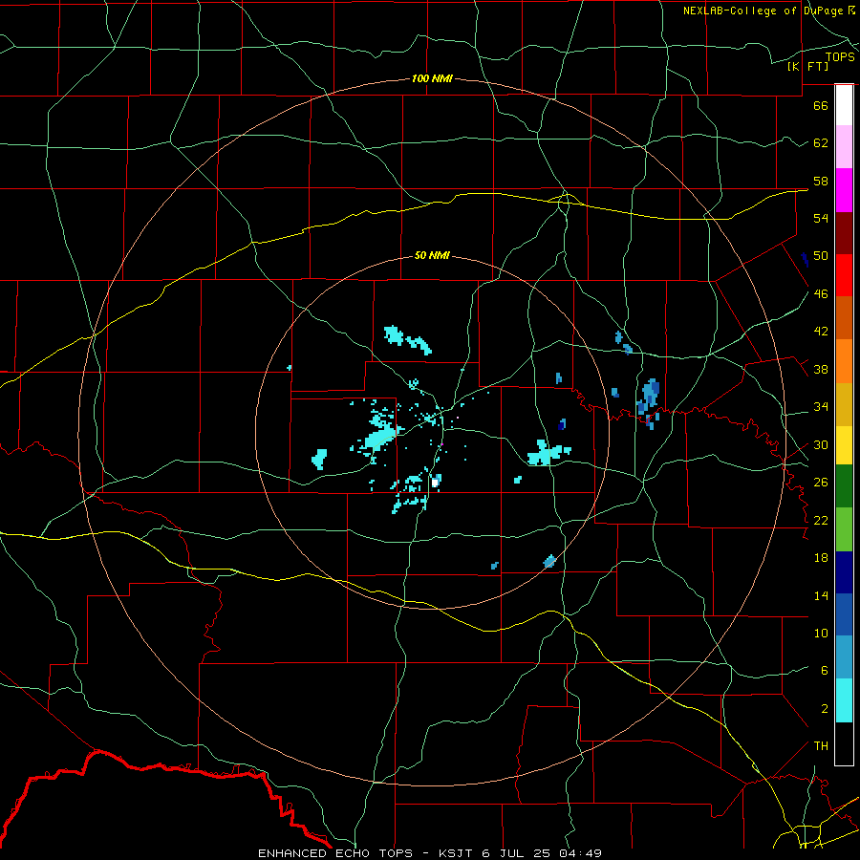
Task: Click legend value 58
Action: [x=821, y=181]
